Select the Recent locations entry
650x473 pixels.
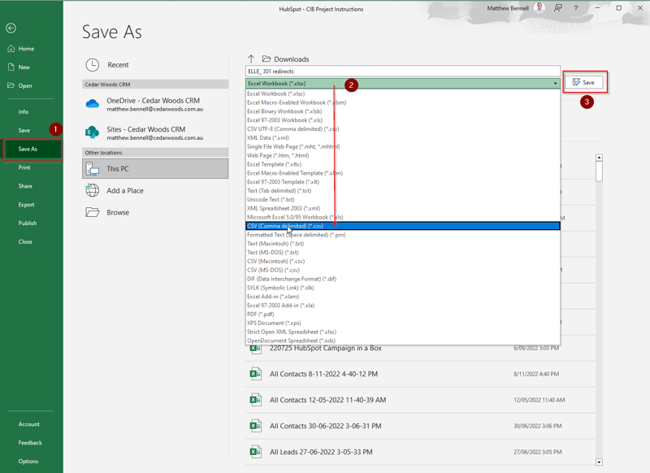[x=155, y=65]
